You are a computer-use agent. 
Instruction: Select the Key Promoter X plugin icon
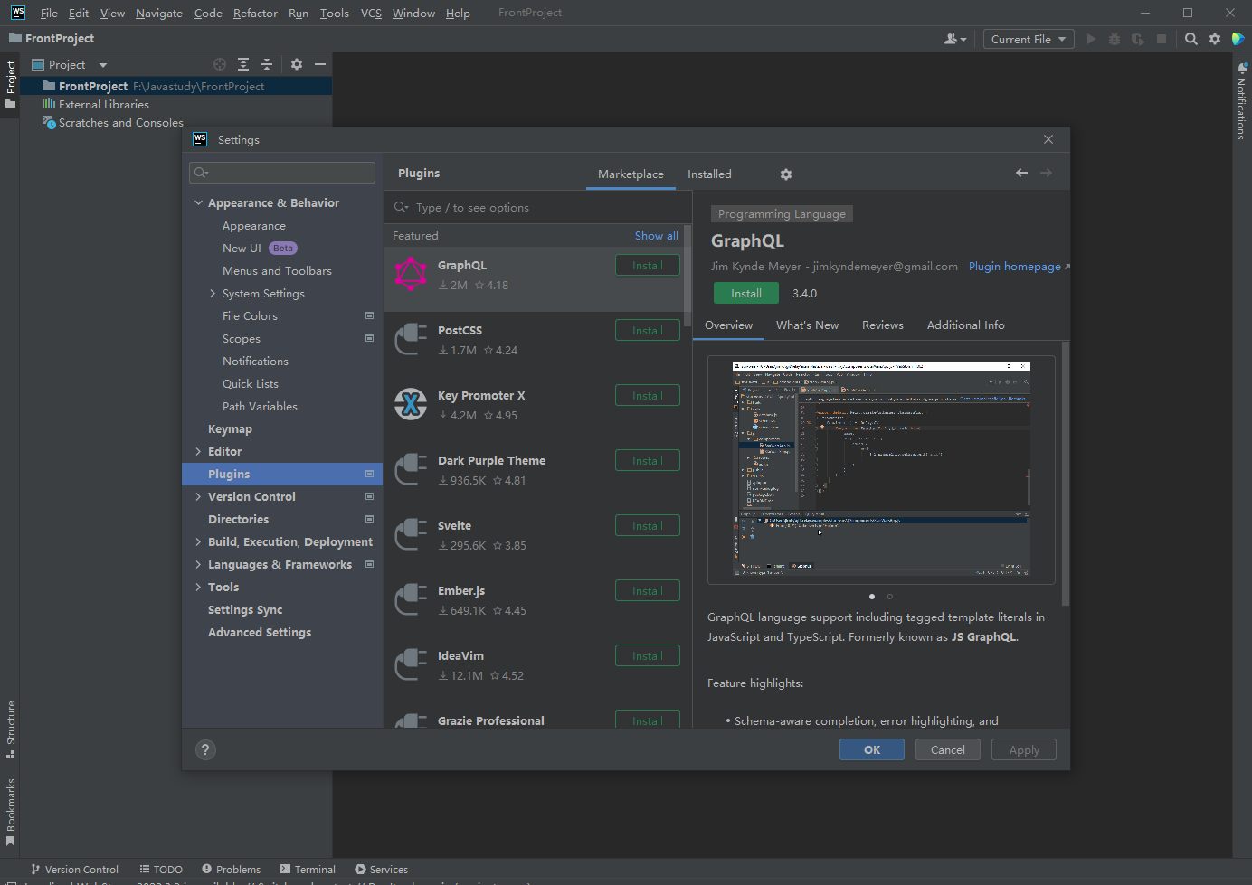pos(411,404)
